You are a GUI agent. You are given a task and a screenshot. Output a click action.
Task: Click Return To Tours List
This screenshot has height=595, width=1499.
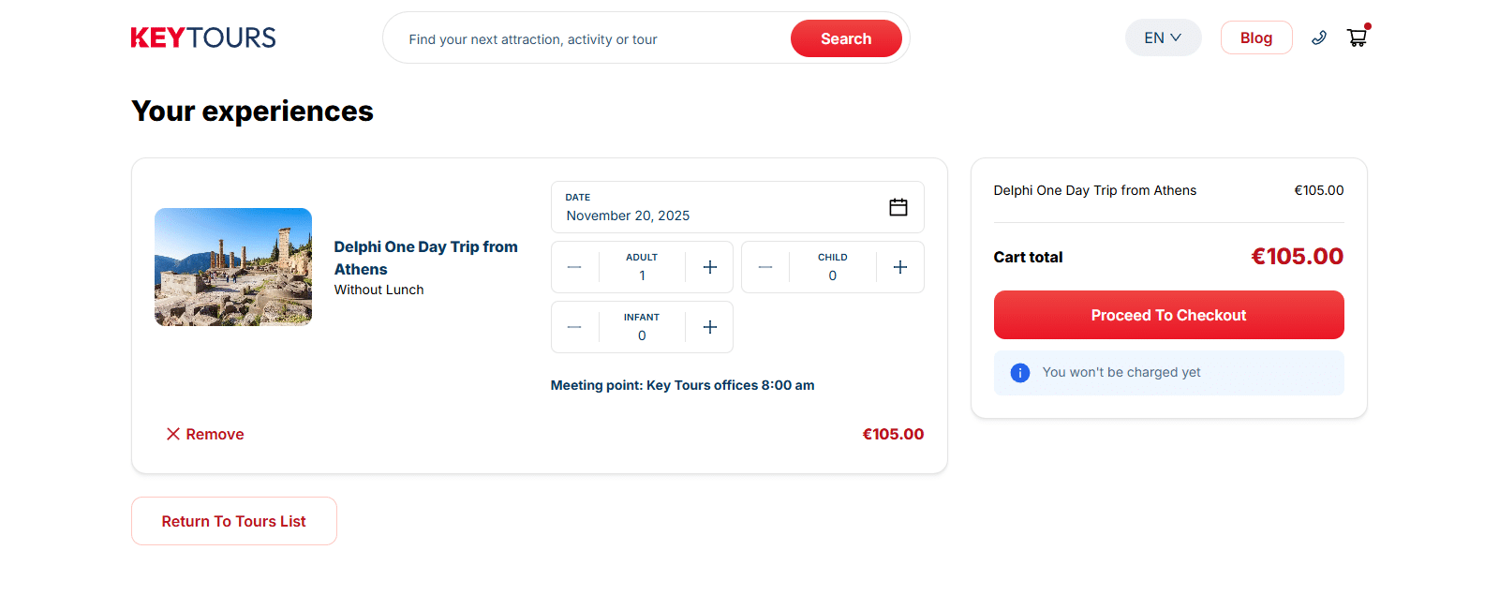click(x=233, y=521)
